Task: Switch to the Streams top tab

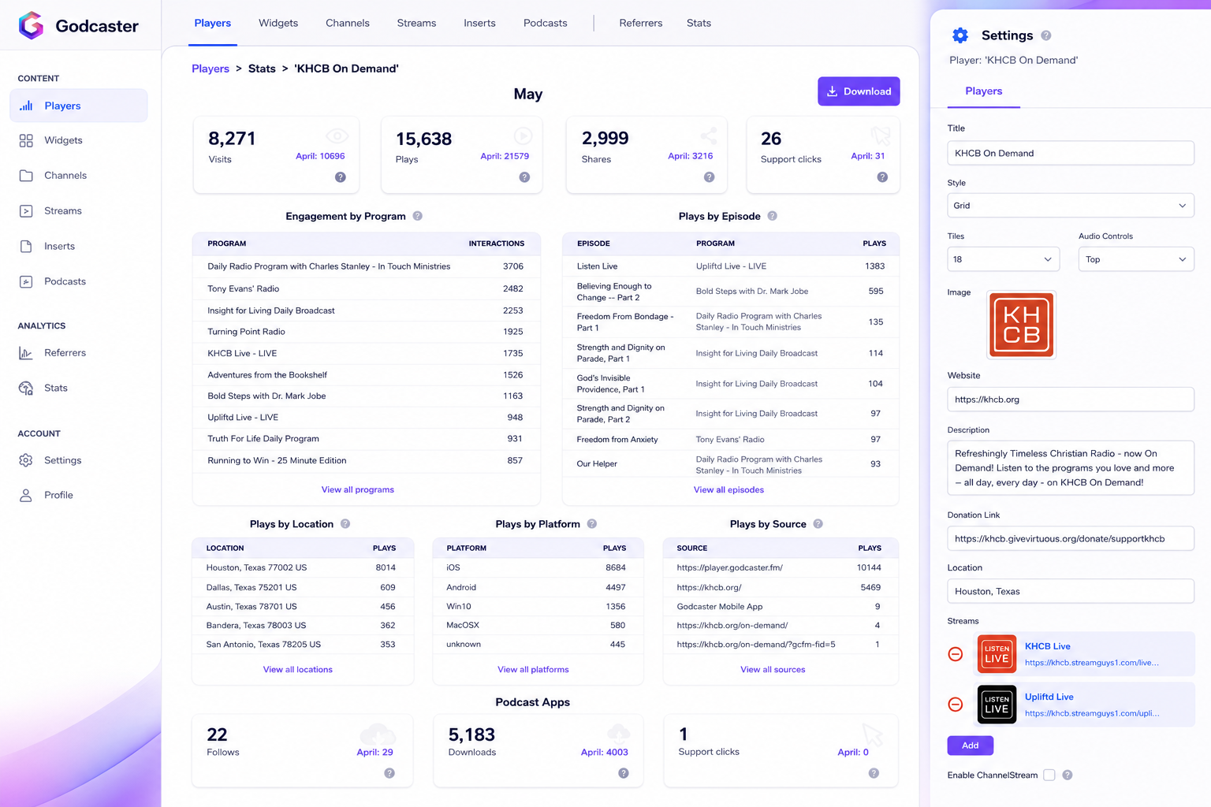Action: 416,23
